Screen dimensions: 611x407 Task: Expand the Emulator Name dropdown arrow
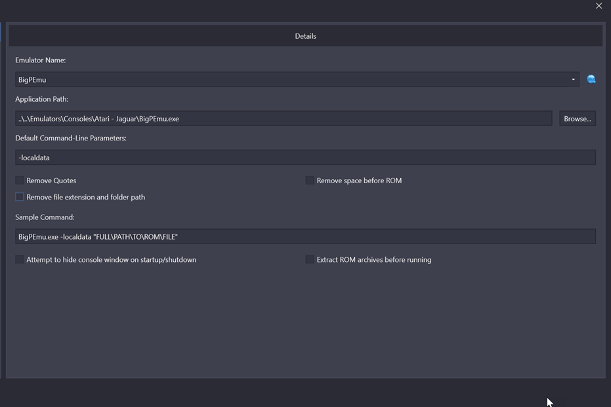point(573,79)
